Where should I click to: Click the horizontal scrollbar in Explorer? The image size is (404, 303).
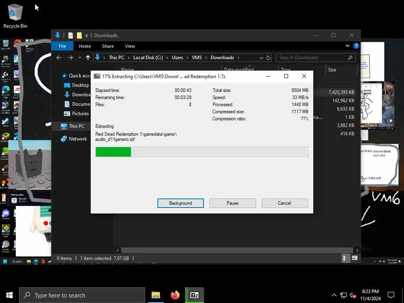pyautogui.click(x=237, y=250)
